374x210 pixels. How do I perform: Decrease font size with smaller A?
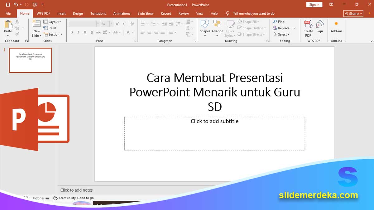pos(123,24)
